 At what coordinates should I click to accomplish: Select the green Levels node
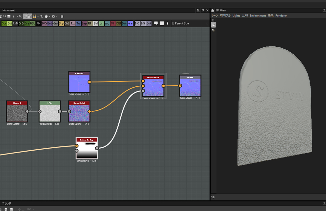point(50,111)
